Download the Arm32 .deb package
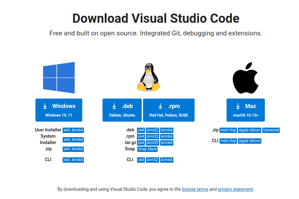Viewport: 299px width, 199px height. point(152,130)
